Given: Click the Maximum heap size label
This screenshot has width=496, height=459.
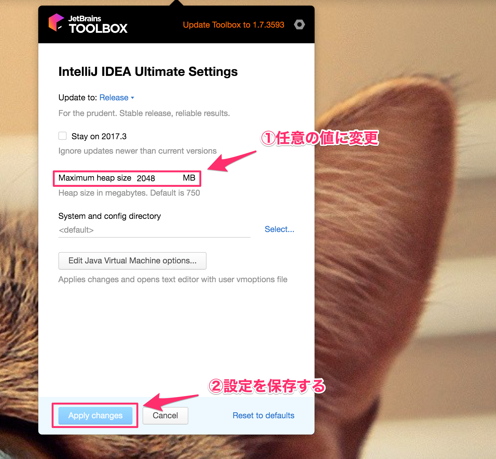Looking at the screenshot, I should pyautogui.click(x=95, y=178).
